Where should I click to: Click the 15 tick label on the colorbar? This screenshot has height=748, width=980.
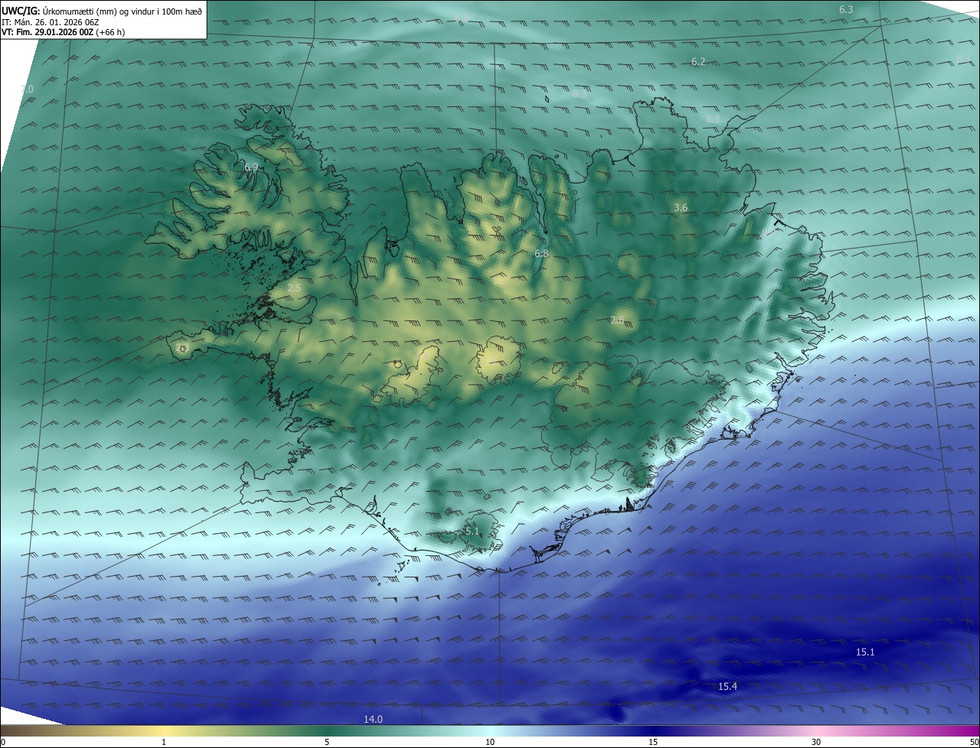tap(653, 742)
